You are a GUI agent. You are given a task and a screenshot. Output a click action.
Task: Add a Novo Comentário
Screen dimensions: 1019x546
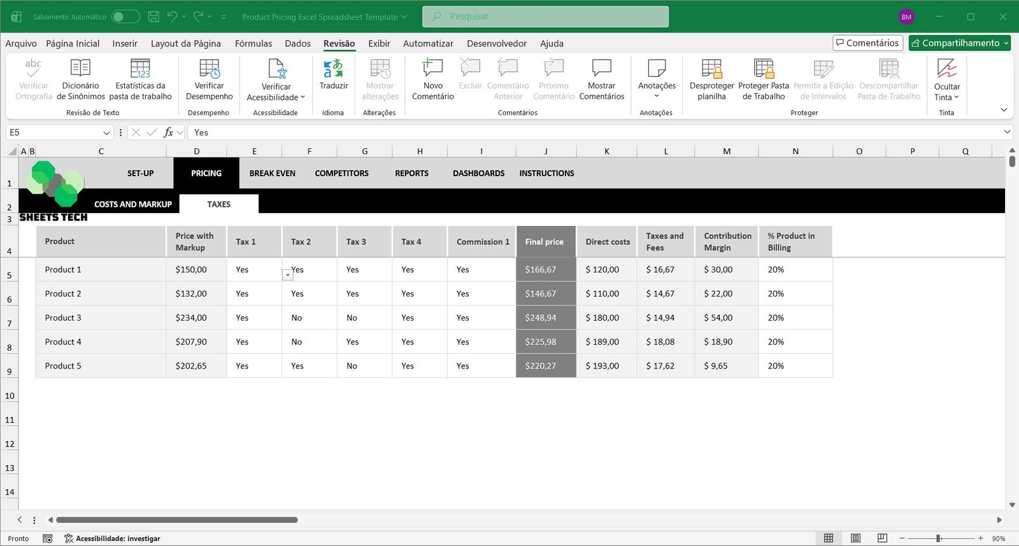[432, 79]
